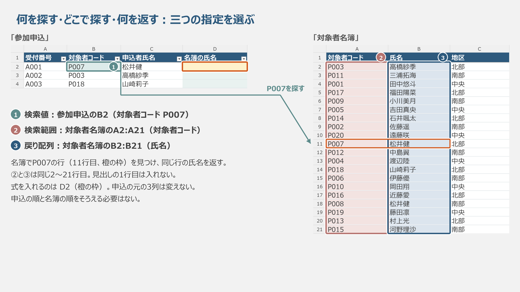Click 松井健 in row 11 of 対象者名簿

pyautogui.click(x=419, y=144)
